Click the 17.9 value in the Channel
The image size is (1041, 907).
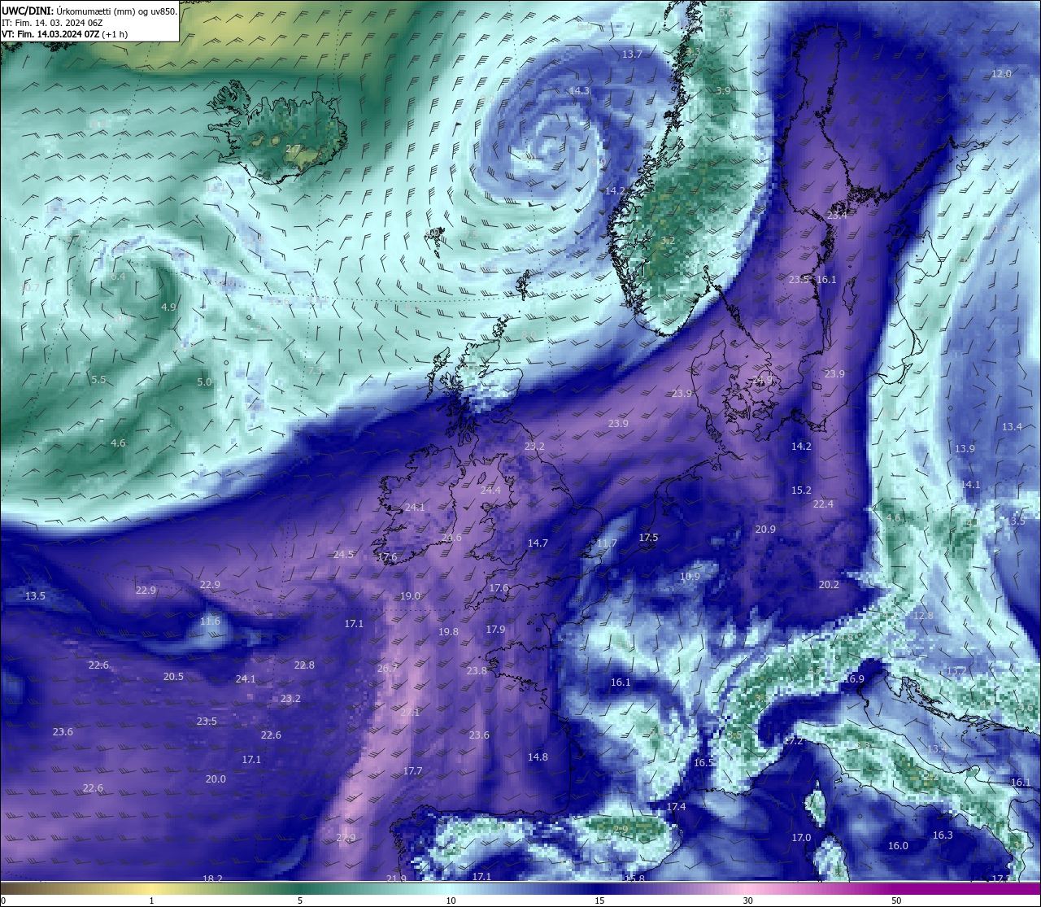(495, 629)
